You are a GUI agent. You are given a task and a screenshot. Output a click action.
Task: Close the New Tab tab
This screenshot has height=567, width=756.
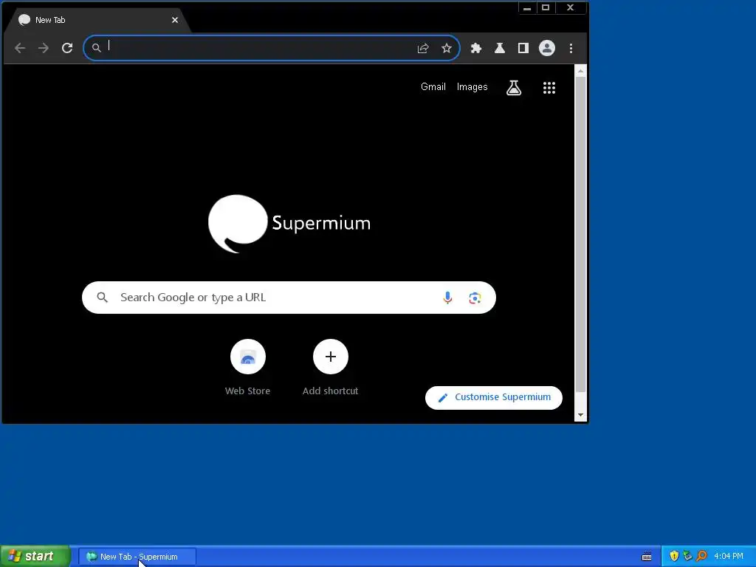pyautogui.click(x=175, y=20)
